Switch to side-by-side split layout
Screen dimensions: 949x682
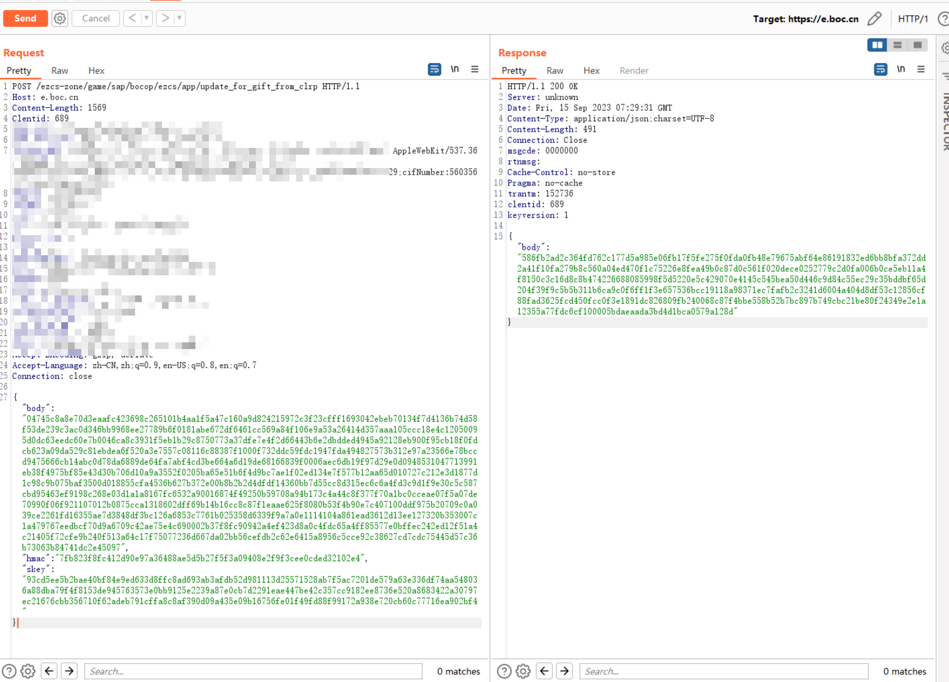click(x=877, y=45)
